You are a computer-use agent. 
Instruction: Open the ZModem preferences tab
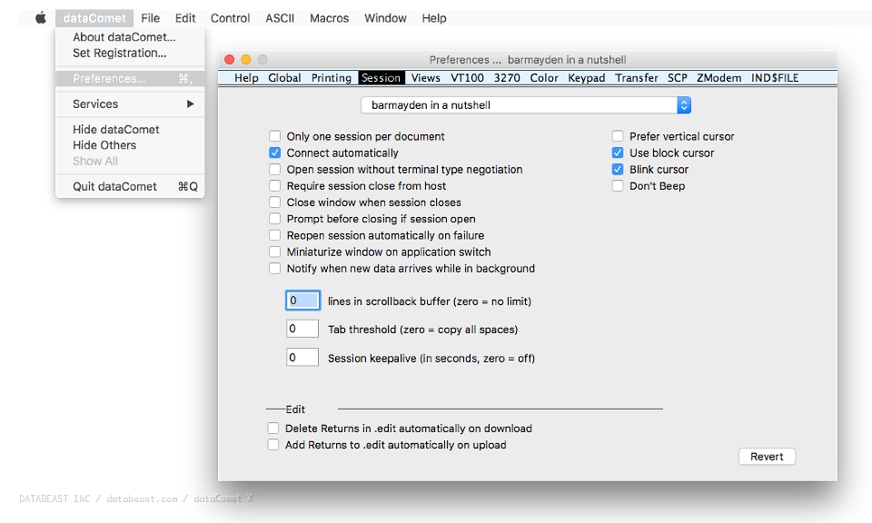[x=718, y=78]
